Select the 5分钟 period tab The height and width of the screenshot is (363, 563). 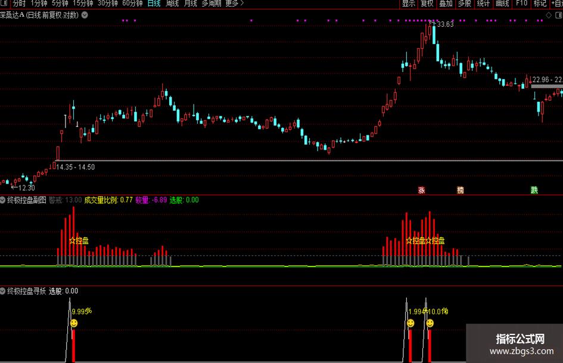point(60,4)
